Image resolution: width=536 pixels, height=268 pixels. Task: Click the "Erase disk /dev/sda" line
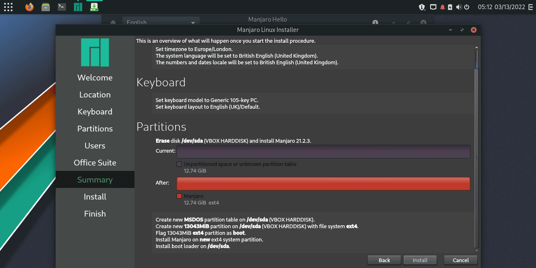pos(233,141)
